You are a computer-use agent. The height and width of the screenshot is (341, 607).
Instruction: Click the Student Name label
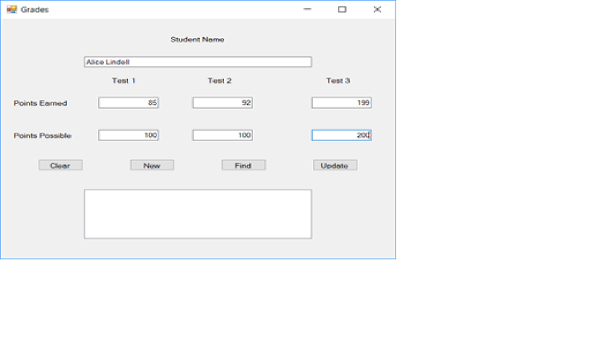pyautogui.click(x=197, y=39)
